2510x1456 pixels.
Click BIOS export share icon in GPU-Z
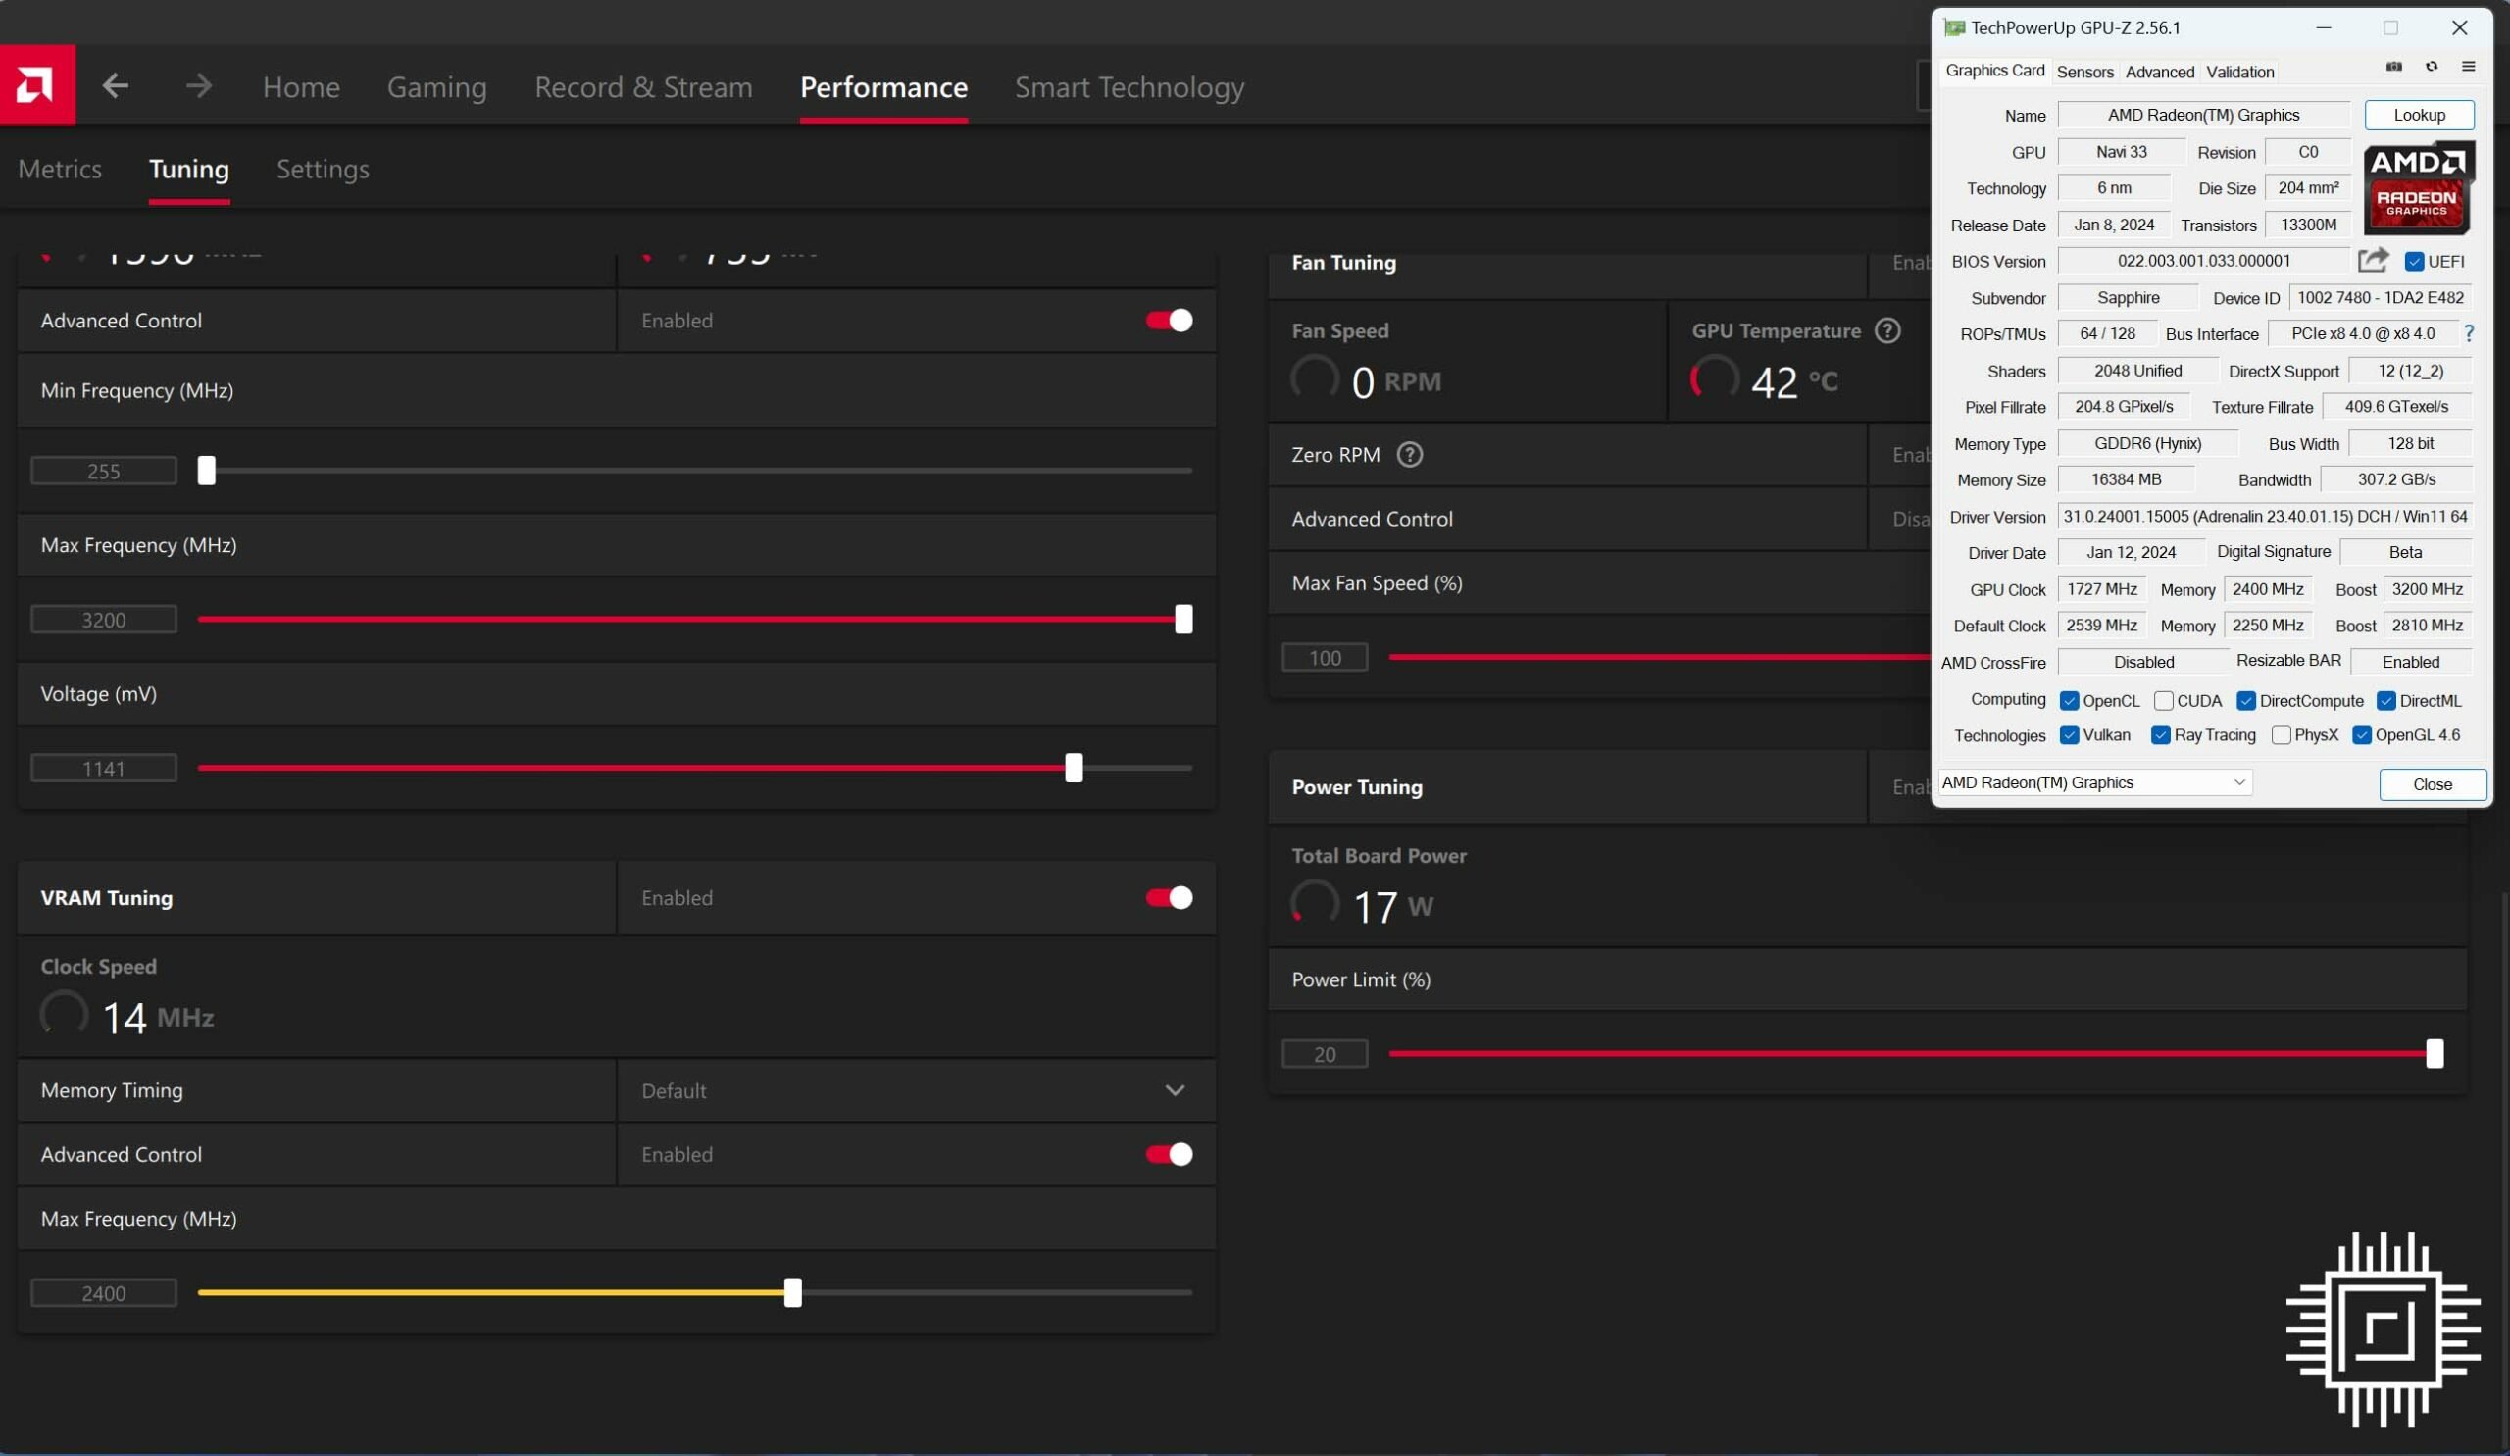coord(2374,261)
